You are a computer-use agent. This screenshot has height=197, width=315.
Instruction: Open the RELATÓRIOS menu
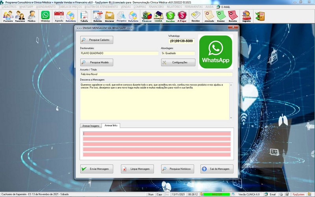coord(174,7)
